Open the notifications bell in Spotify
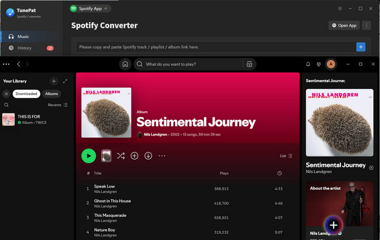Image resolution: width=380 pixels, height=240 pixels. pos(308,64)
